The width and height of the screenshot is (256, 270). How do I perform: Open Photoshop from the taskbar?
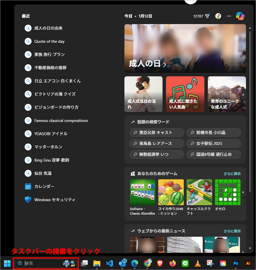coord(236,263)
